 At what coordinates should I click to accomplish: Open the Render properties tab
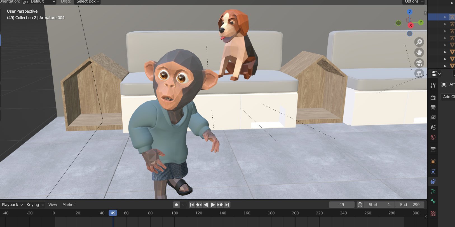click(x=433, y=98)
